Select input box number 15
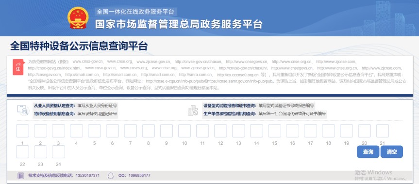 coord(274,131)
